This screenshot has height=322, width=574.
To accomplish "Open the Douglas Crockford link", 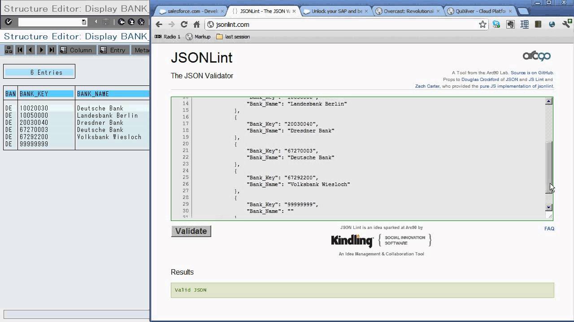I will [480, 79].
